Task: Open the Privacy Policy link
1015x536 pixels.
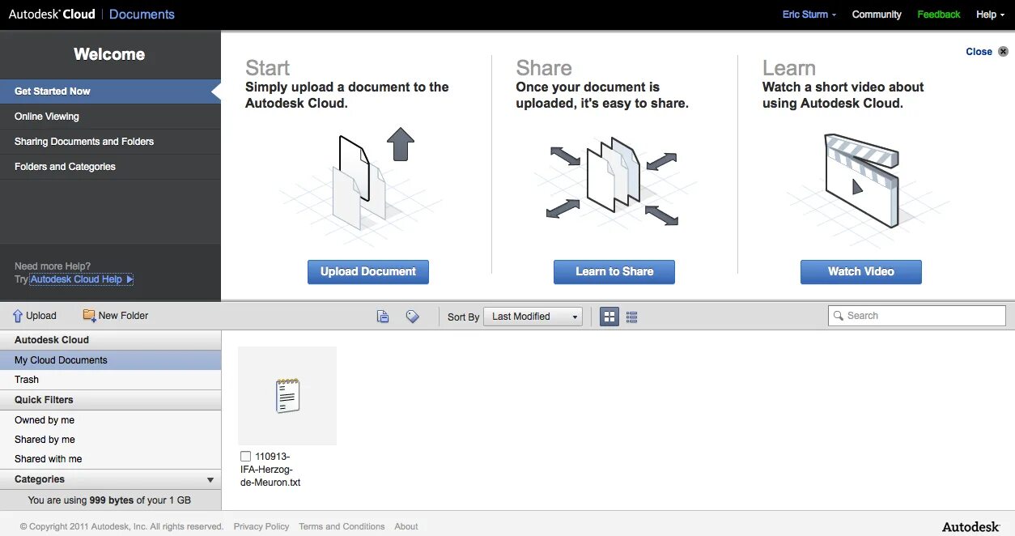Action: pos(261,526)
